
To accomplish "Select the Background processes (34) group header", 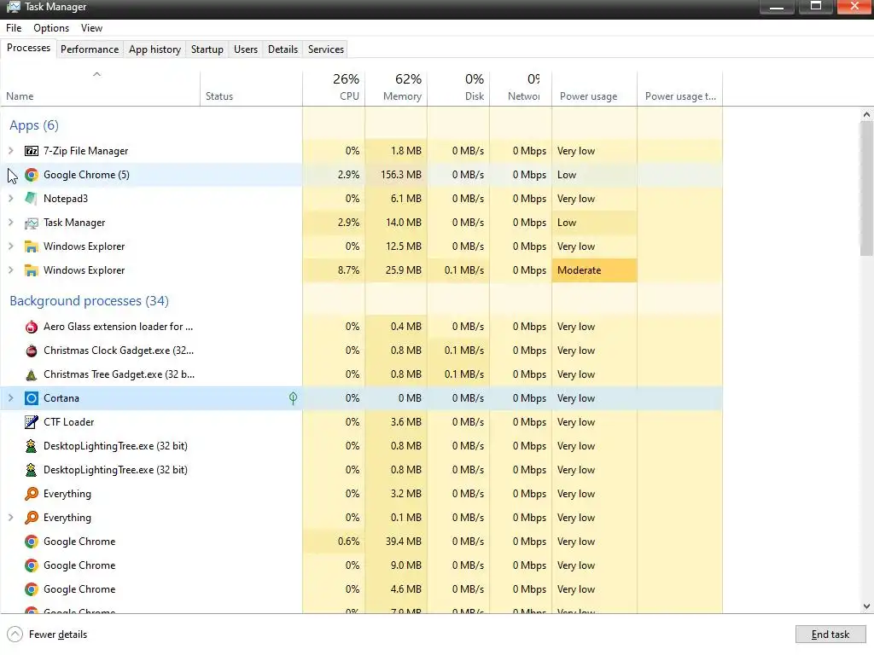I will coord(89,301).
